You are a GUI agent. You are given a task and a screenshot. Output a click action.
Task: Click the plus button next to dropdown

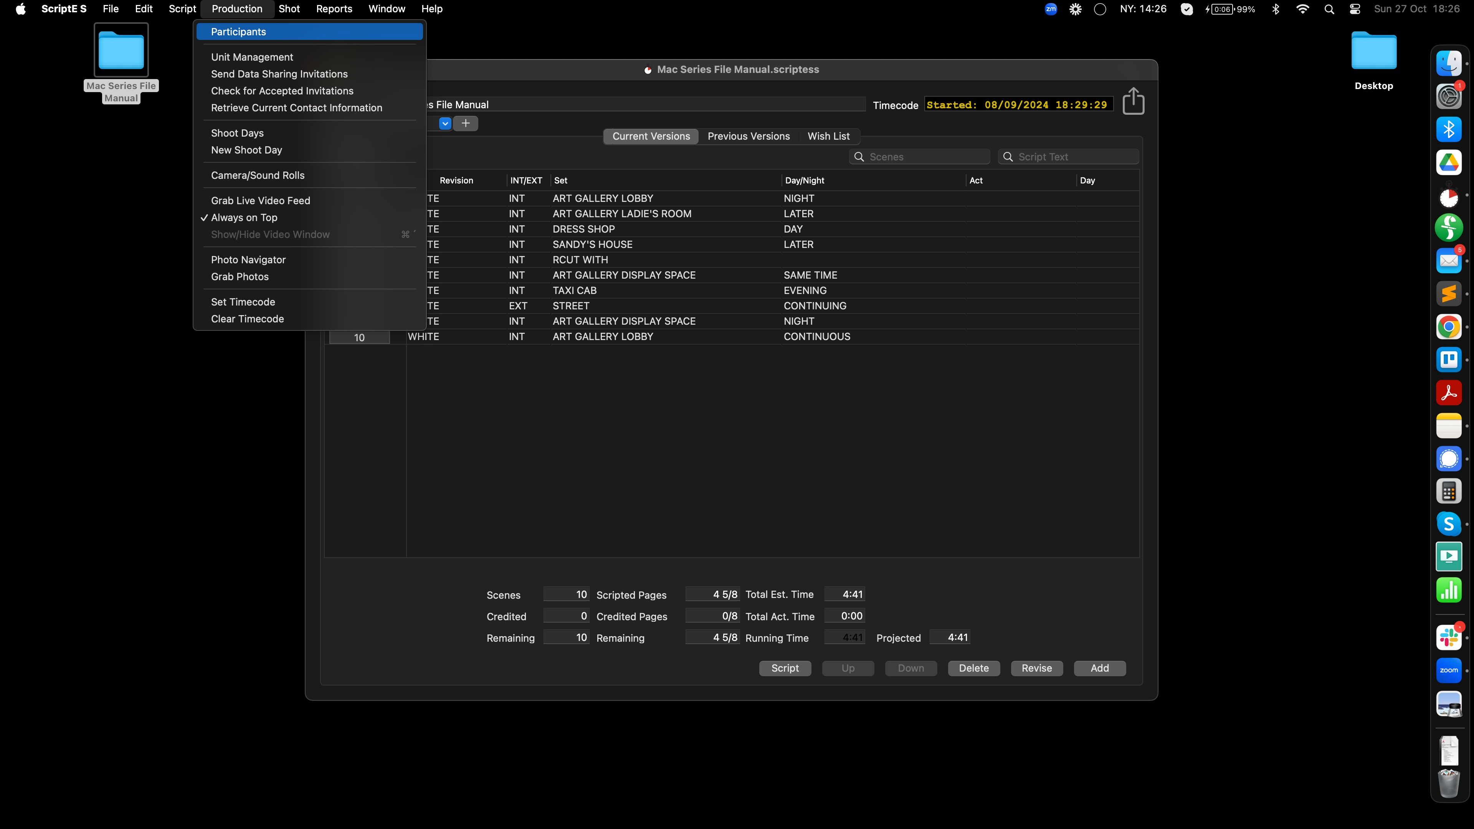tap(466, 123)
